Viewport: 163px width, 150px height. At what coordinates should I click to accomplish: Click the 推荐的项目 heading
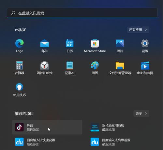pyautogui.click(x=24, y=113)
